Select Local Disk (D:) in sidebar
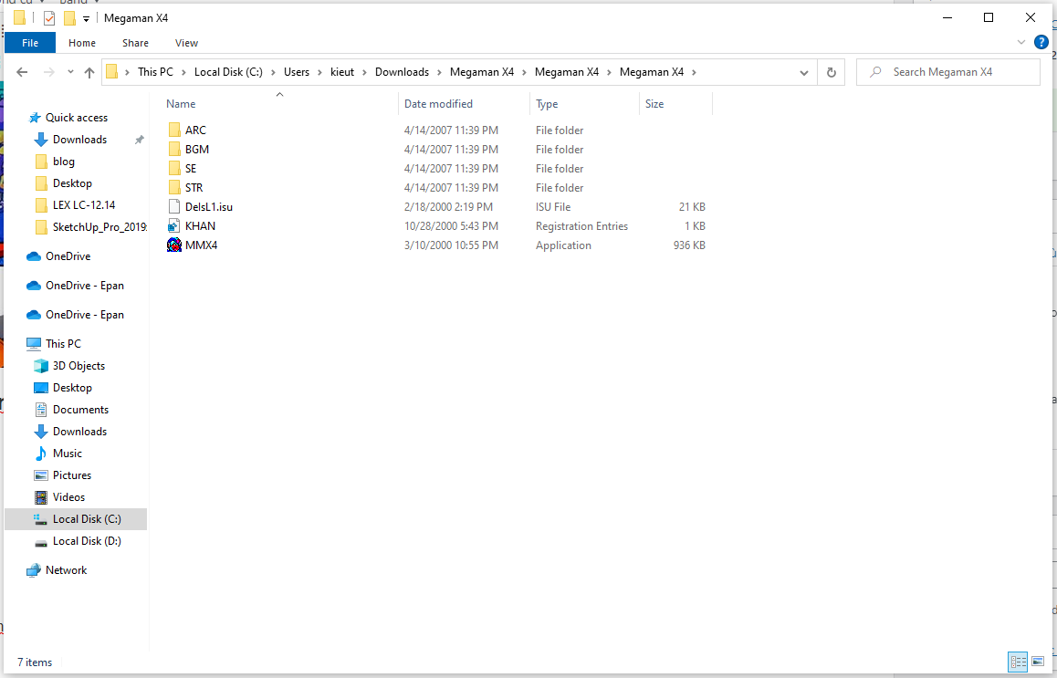This screenshot has width=1057, height=678. (78, 540)
